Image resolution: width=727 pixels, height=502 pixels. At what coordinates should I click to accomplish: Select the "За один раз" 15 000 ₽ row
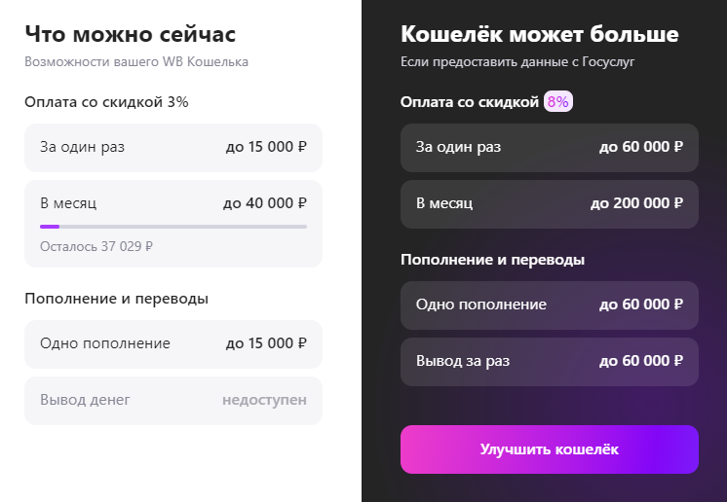(172, 148)
